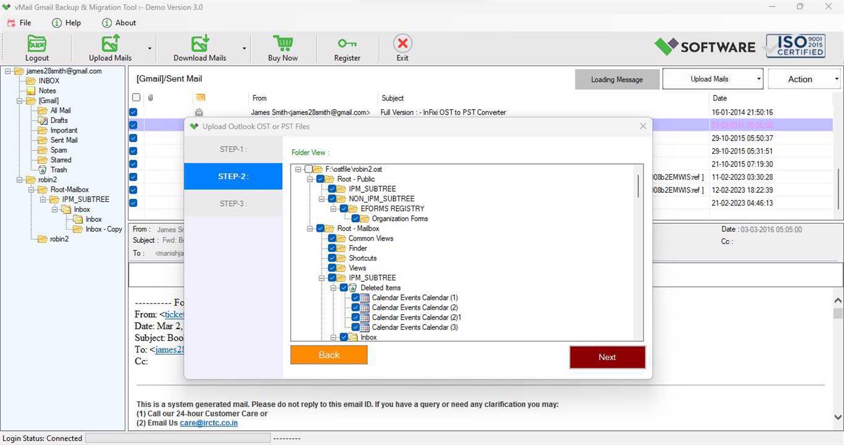The width and height of the screenshot is (844, 445).
Task: Click the attachment column header icon
Action: point(150,97)
